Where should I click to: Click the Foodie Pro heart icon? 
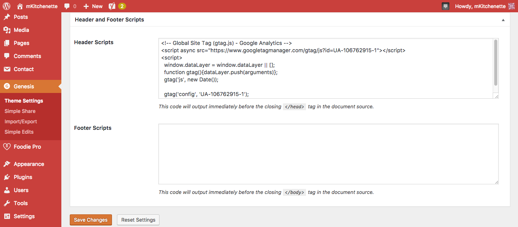(x=7, y=147)
